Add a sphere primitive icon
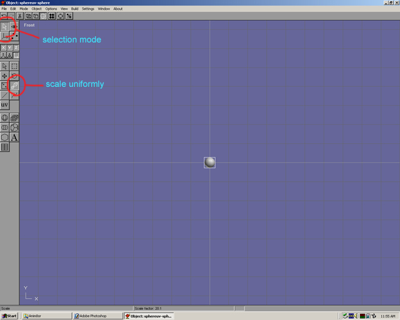The width and height of the screenshot is (400, 320). point(4,117)
